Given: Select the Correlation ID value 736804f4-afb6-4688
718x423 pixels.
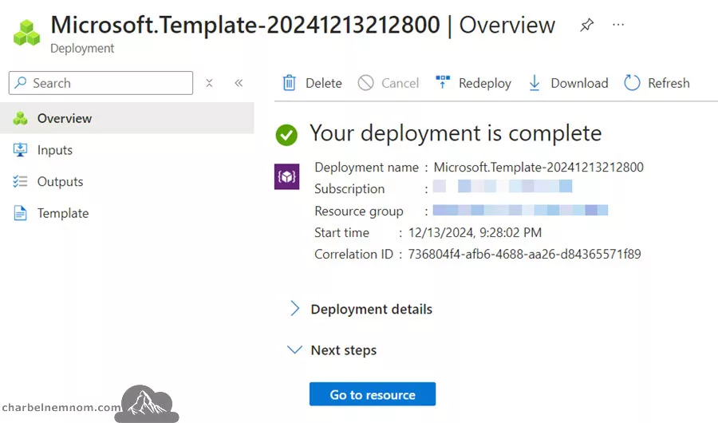Looking at the screenshot, I should pos(524,255).
